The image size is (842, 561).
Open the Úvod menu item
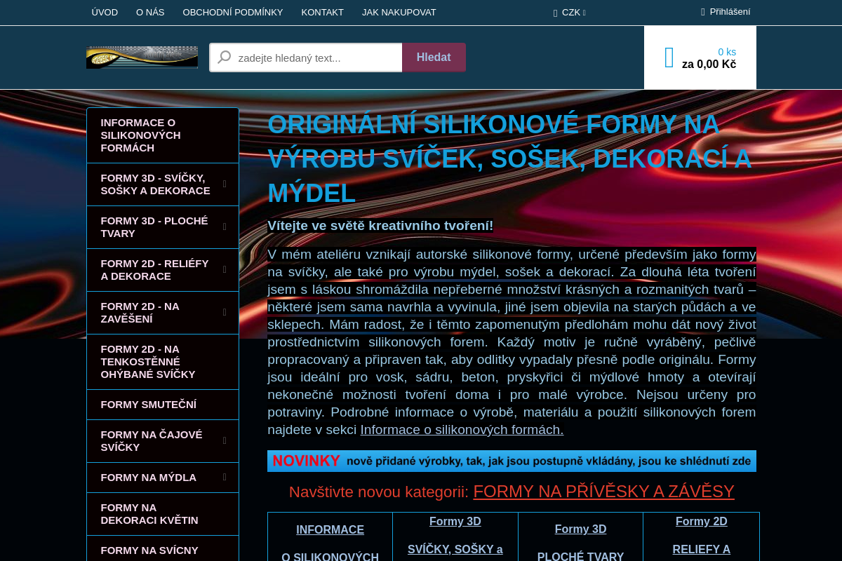[x=105, y=13]
